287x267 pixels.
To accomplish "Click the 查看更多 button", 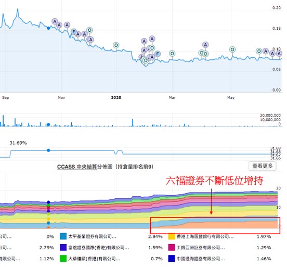I will (262, 166).
